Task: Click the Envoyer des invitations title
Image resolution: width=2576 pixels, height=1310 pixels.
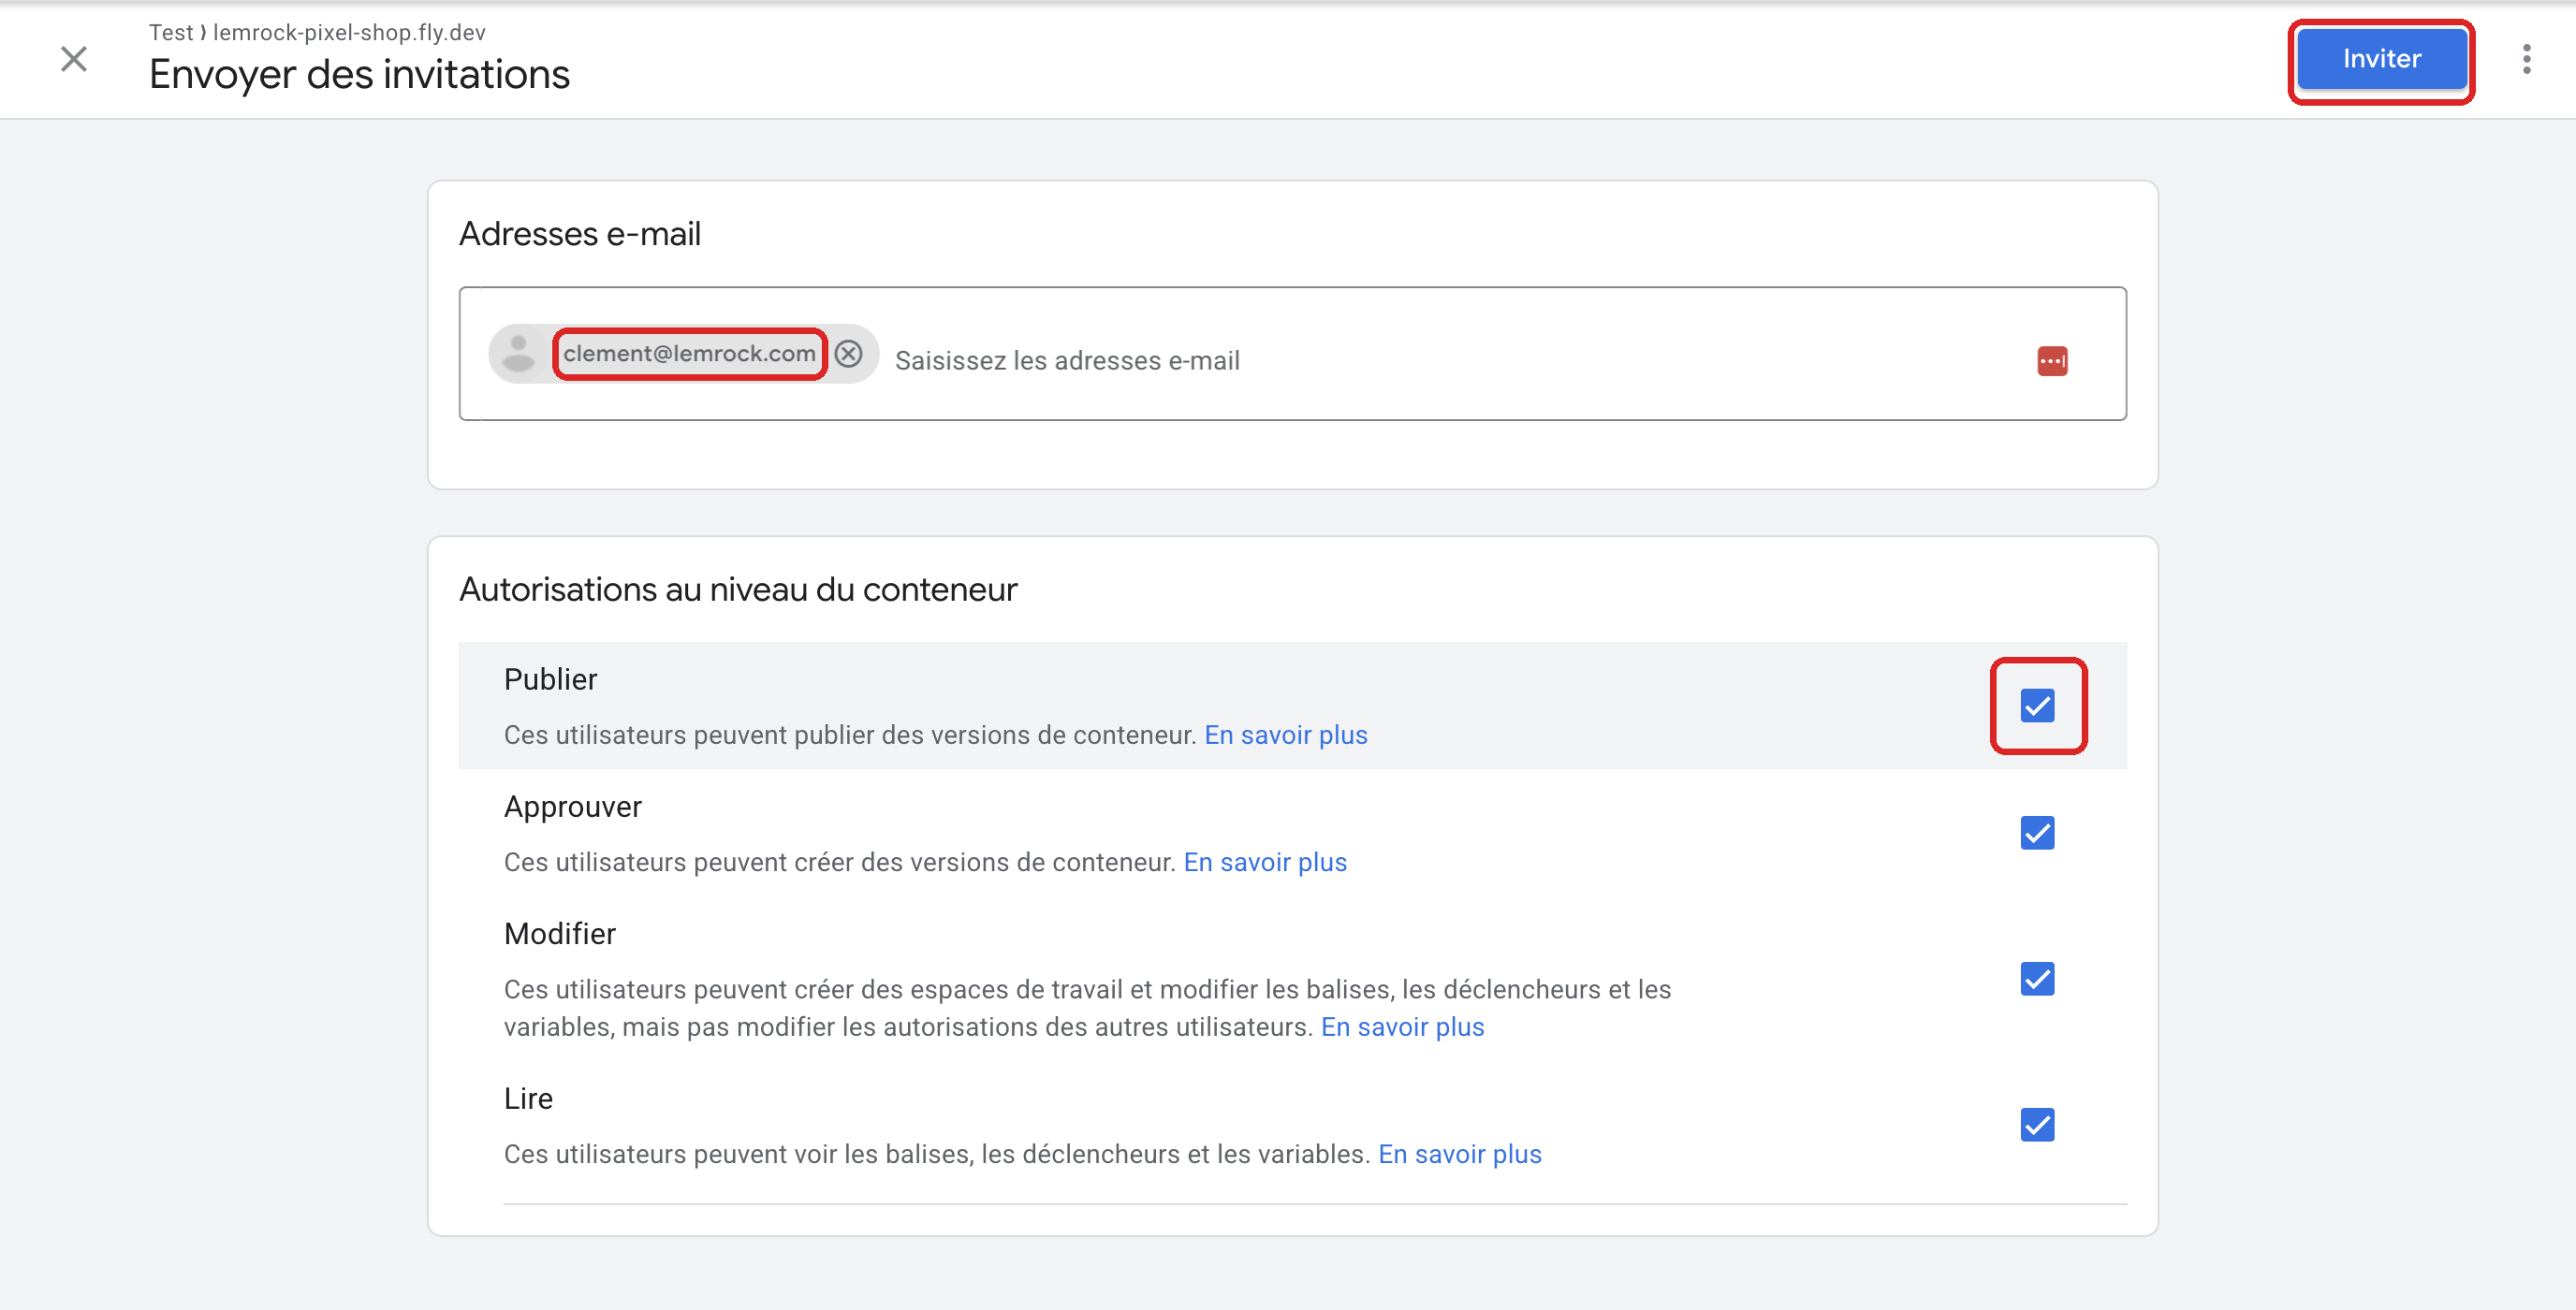Action: [x=359, y=75]
